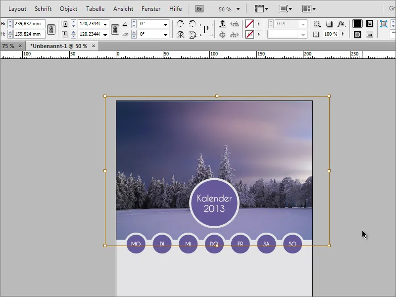Click the FR weekday circle
The height and width of the screenshot is (297, 396).
240,244
